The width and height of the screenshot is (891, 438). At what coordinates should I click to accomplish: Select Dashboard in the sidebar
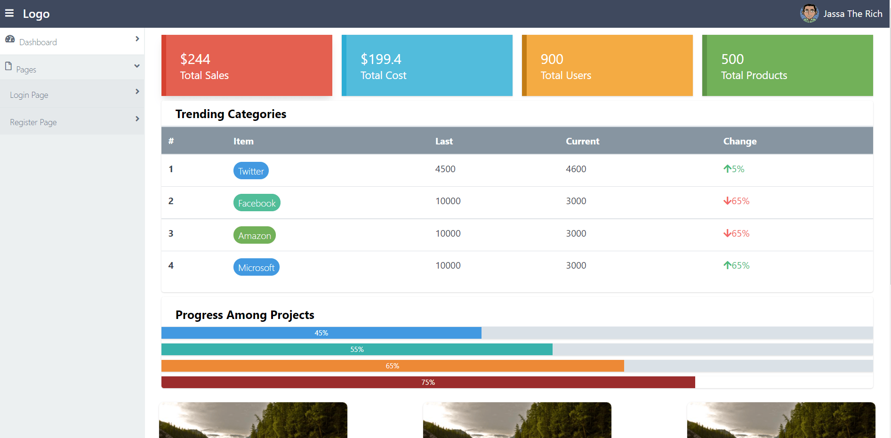38,42
